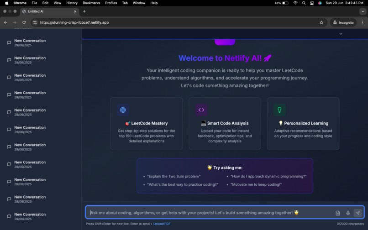Open a new tab with plus button

(x=84, y=11)
